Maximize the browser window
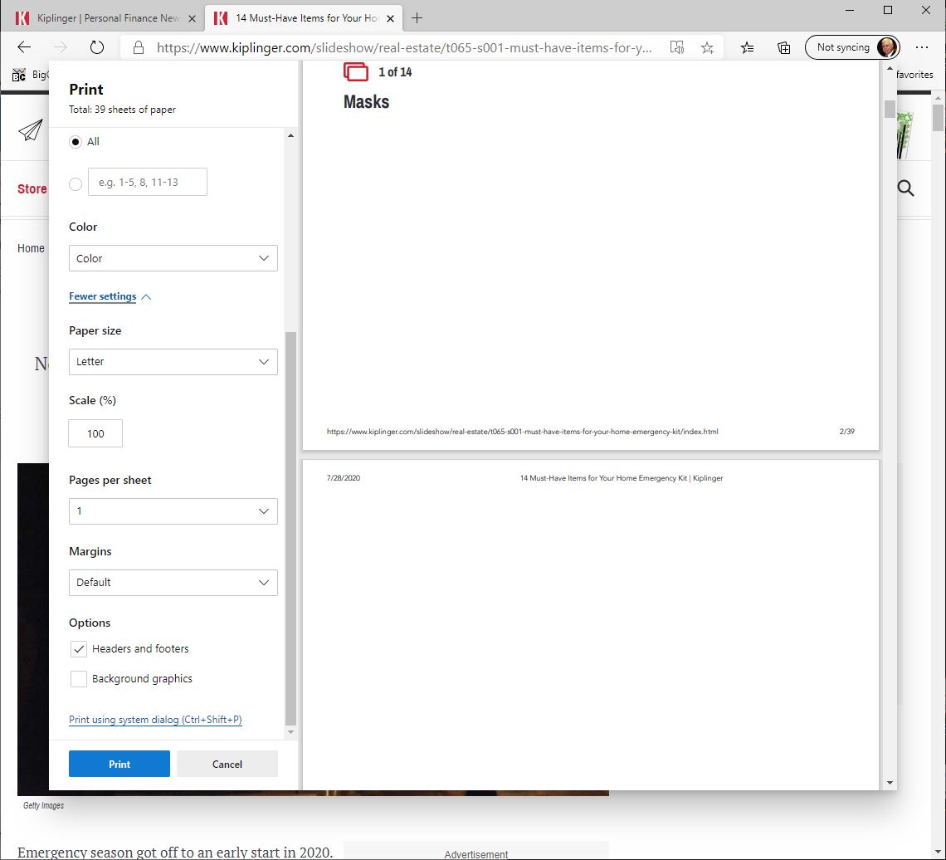The height and width of the screenshot is (860, 946). click(x=887, y=10)
